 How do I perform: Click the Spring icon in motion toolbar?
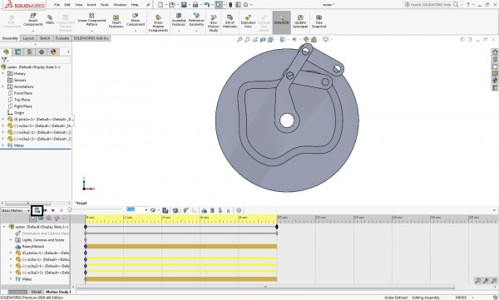212,210
